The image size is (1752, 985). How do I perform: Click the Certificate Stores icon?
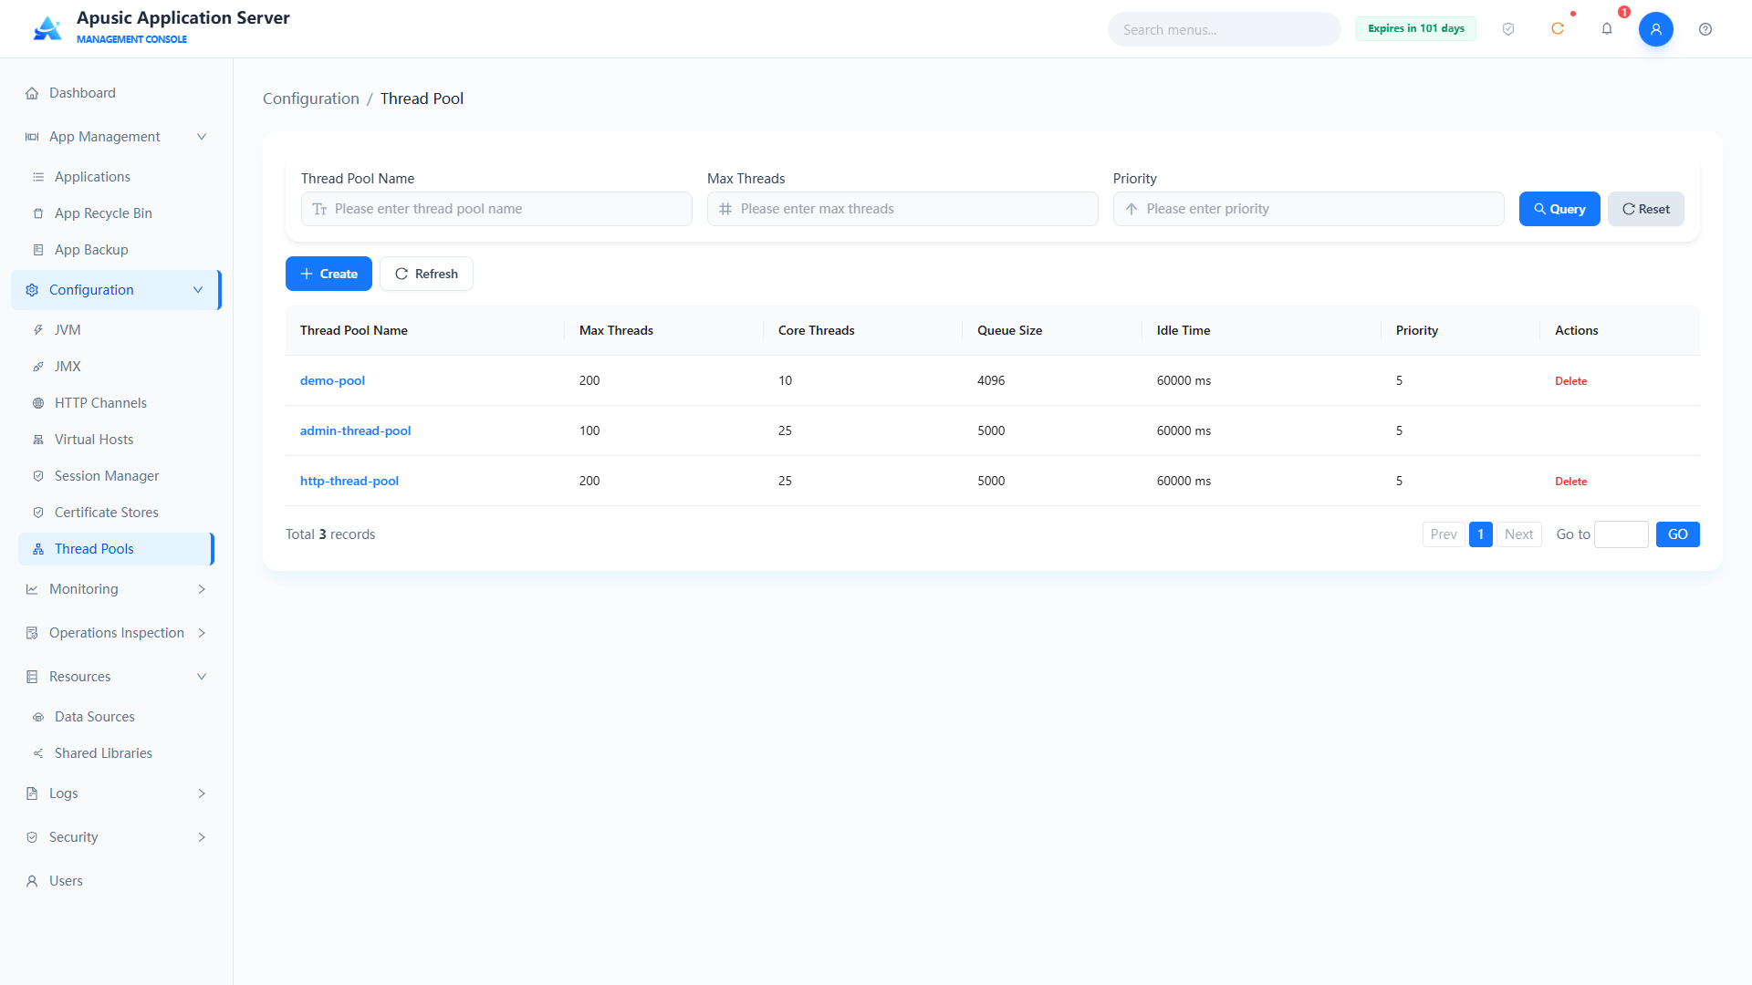point(38,513)
